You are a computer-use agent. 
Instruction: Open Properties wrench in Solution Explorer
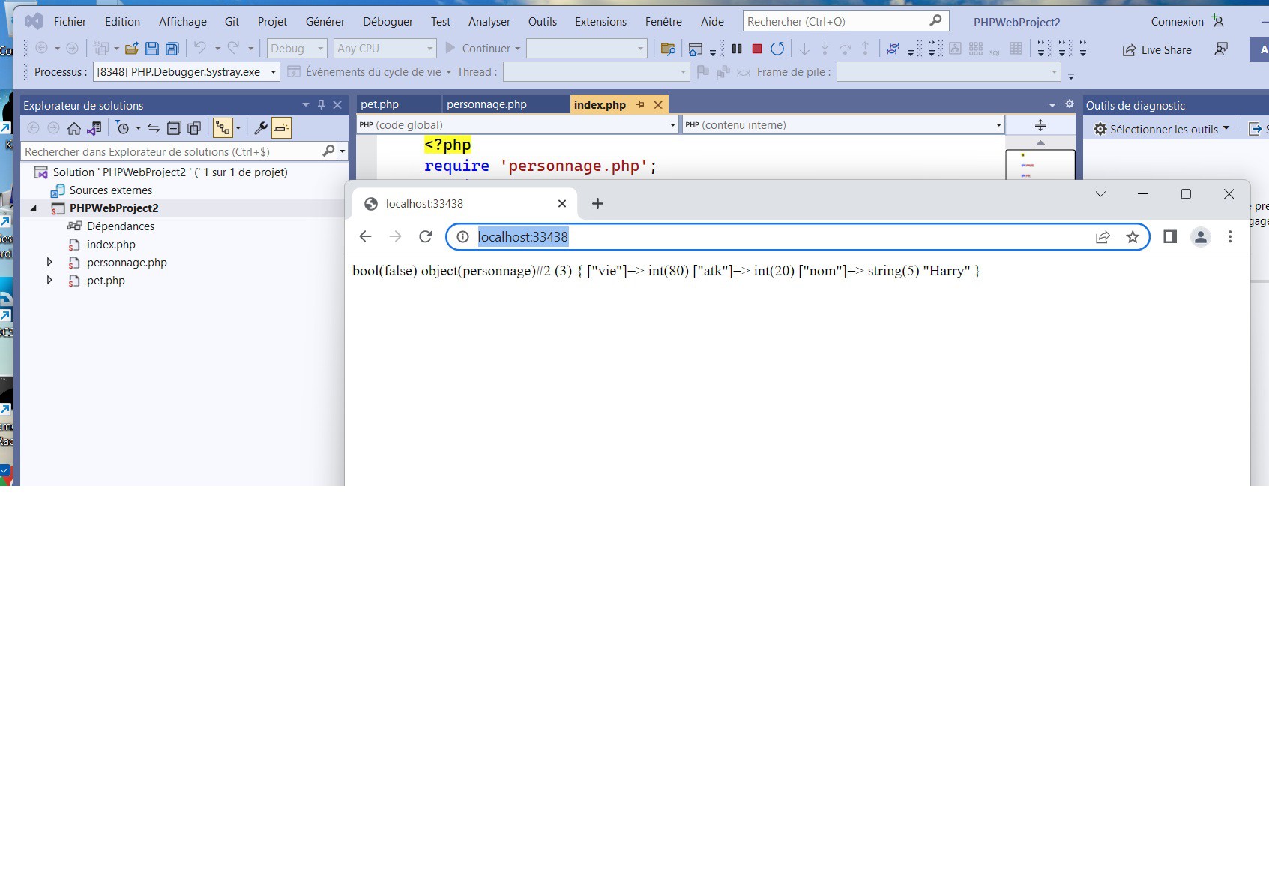pos(261,128)
